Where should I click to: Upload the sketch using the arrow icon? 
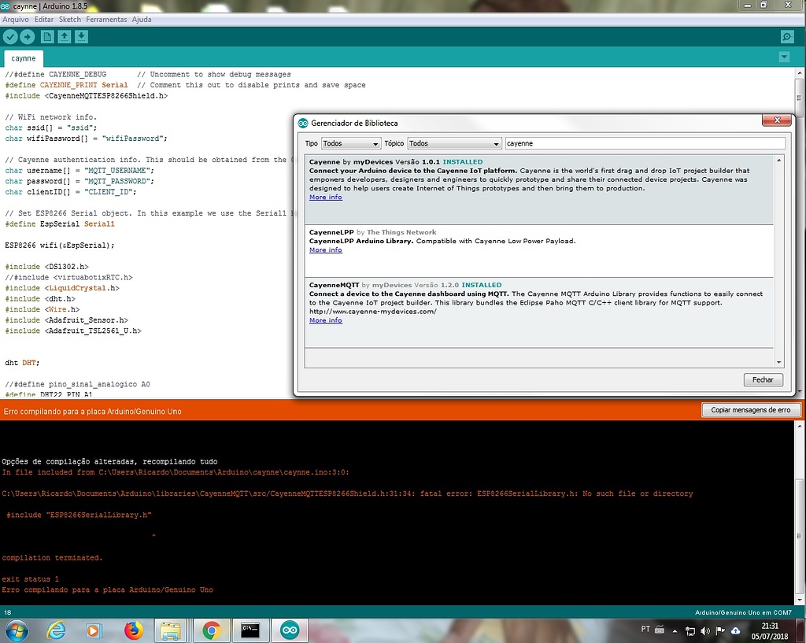pyautogui.click(x=28, y=35)
